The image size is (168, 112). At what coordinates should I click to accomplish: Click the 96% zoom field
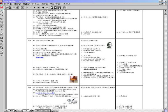[x=11, y=111]
